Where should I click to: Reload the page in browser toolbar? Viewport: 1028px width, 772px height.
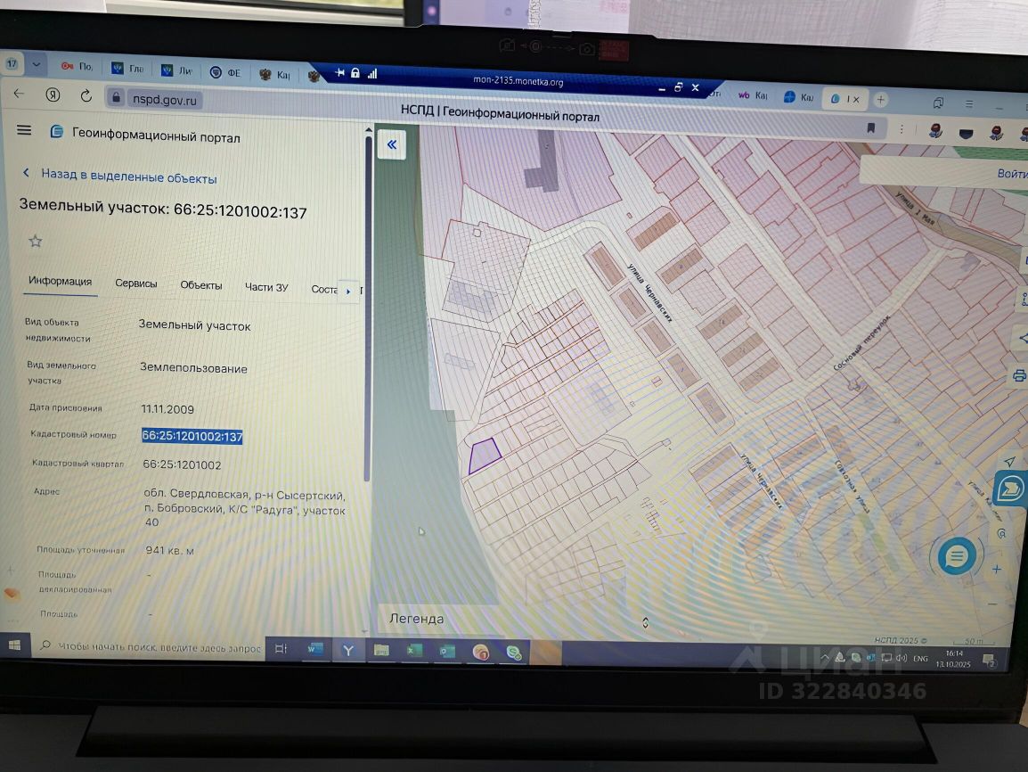86,95
